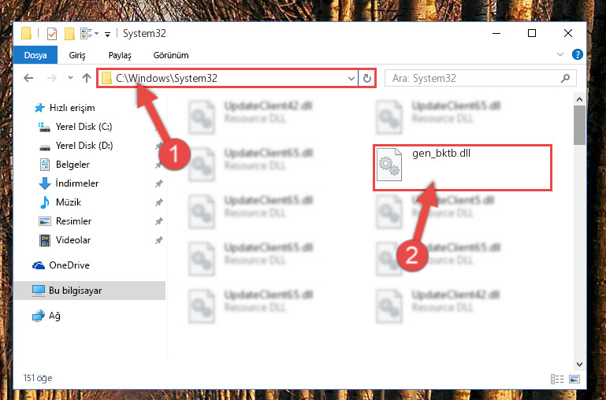Viewport: 606px width, 400px height.
Task: Open the Paylaş ribbon tab
Action: 120,55
